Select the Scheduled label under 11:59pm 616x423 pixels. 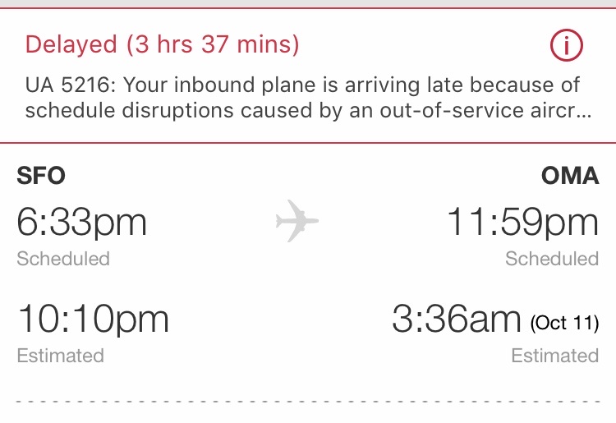[552, 259]
